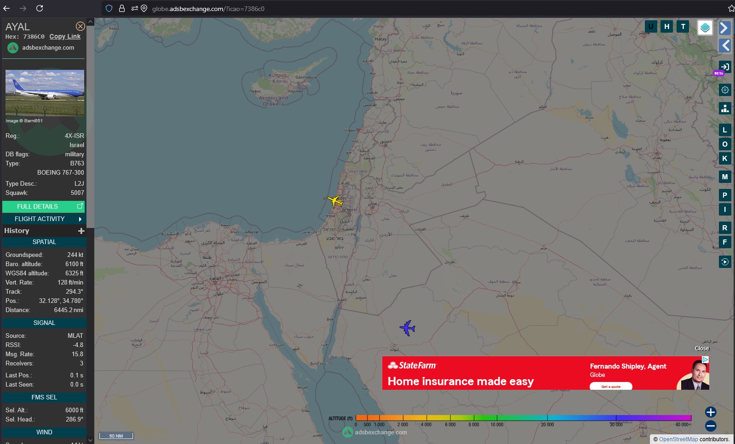Bookmark the page with the star
The height and width of the screenshot is (444, 735).
pyautogui.click(x=731, y=8)
